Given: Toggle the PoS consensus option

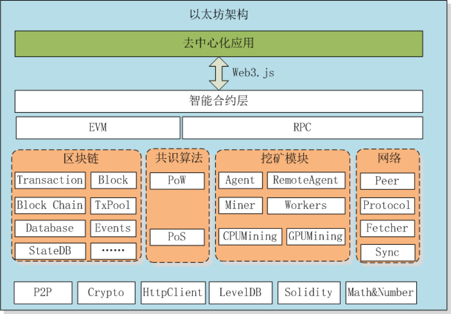Looking at the screenshot, I should 177,237.
